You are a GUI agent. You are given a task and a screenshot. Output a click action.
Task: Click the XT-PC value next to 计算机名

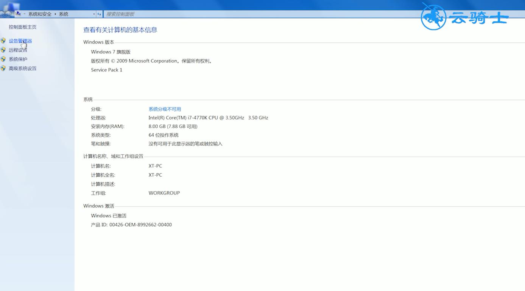[x=155, y=166]
